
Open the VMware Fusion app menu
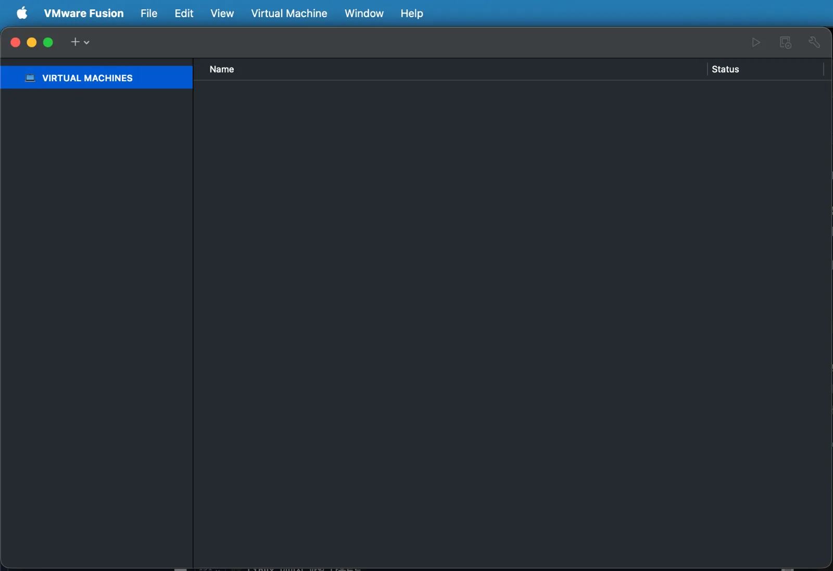point(84,13)
